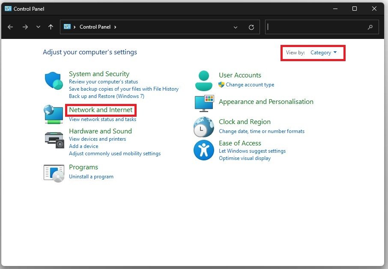This screenshot has width=388, height=269.
Task: Open the Network and Internet globe icon
Action: click(x=54, y=115)
